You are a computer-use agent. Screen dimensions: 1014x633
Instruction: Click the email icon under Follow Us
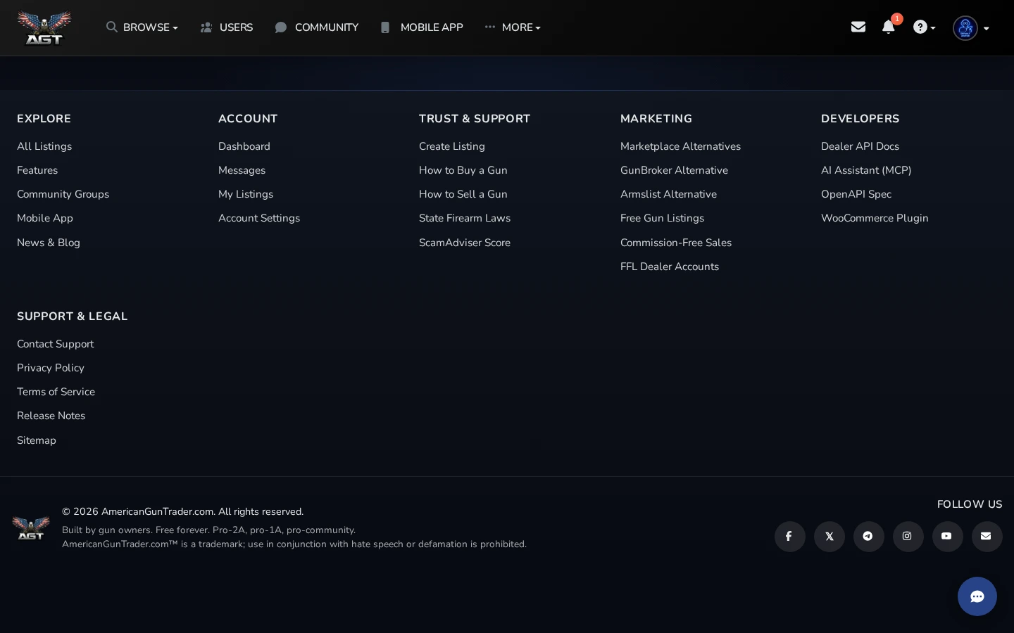987,537
